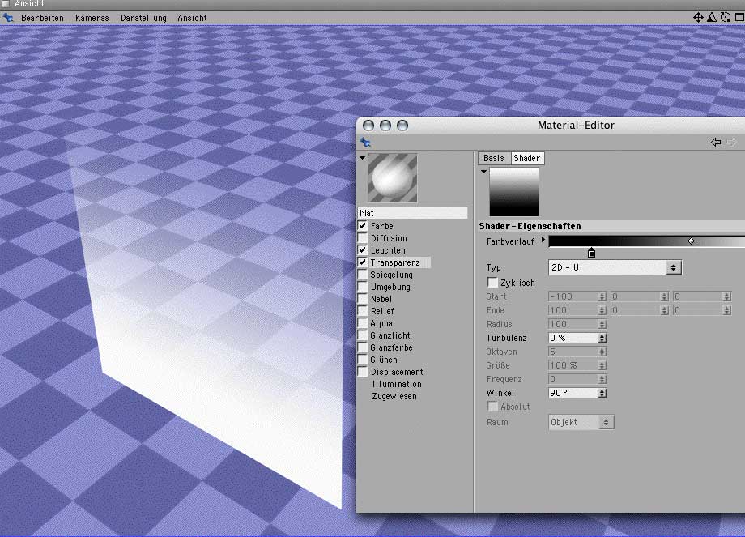Switch to the Shader tab
Screen dimensions: 745x537
[x=527, y=158]
